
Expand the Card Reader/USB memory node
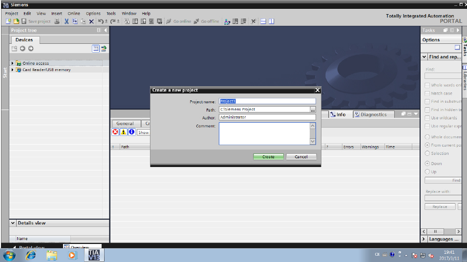[13, 70]
